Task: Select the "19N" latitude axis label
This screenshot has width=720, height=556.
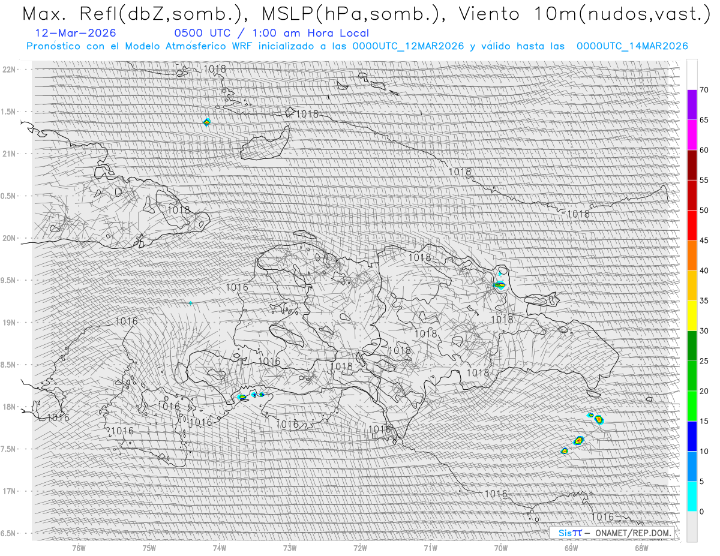Action: pos(10,322)
